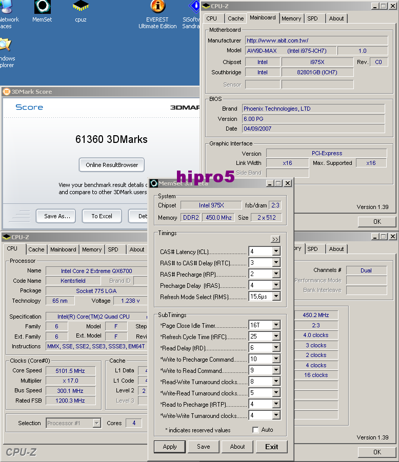Click OK in top-right CPU-Z window
Screen dimensions: 399x462
point(377,222)
